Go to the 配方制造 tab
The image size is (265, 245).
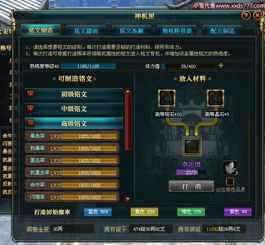coord(222,31)
